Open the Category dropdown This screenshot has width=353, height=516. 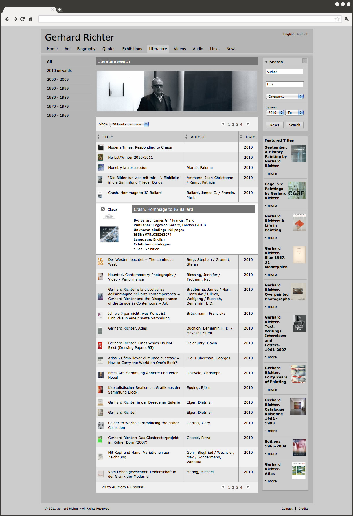[x=284, y=96]
